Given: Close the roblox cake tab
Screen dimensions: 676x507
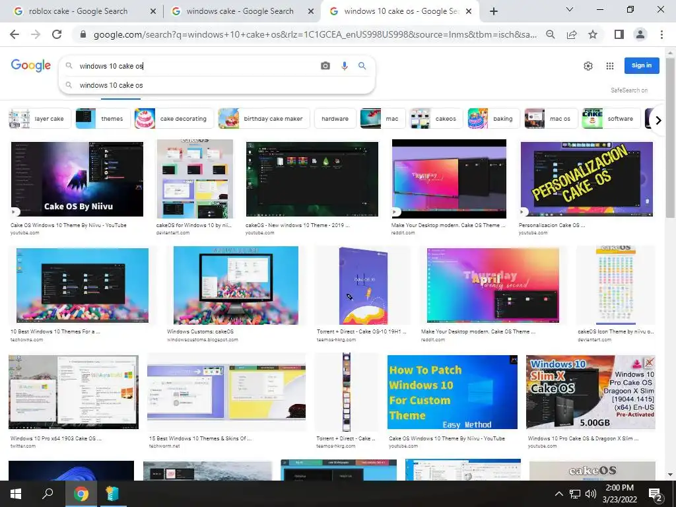Looking at the screenshot, I should point(153,12).
